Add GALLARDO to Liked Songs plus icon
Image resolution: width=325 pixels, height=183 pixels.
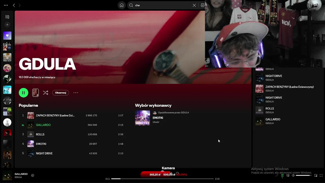[x=33, y=175]
